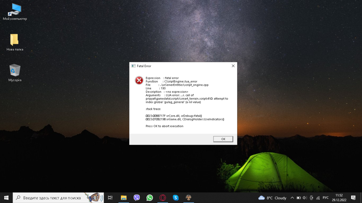The image size is (362, 203).
Task: Click the script_engine.cpp file path line
Action: click(x=177, y=85)
